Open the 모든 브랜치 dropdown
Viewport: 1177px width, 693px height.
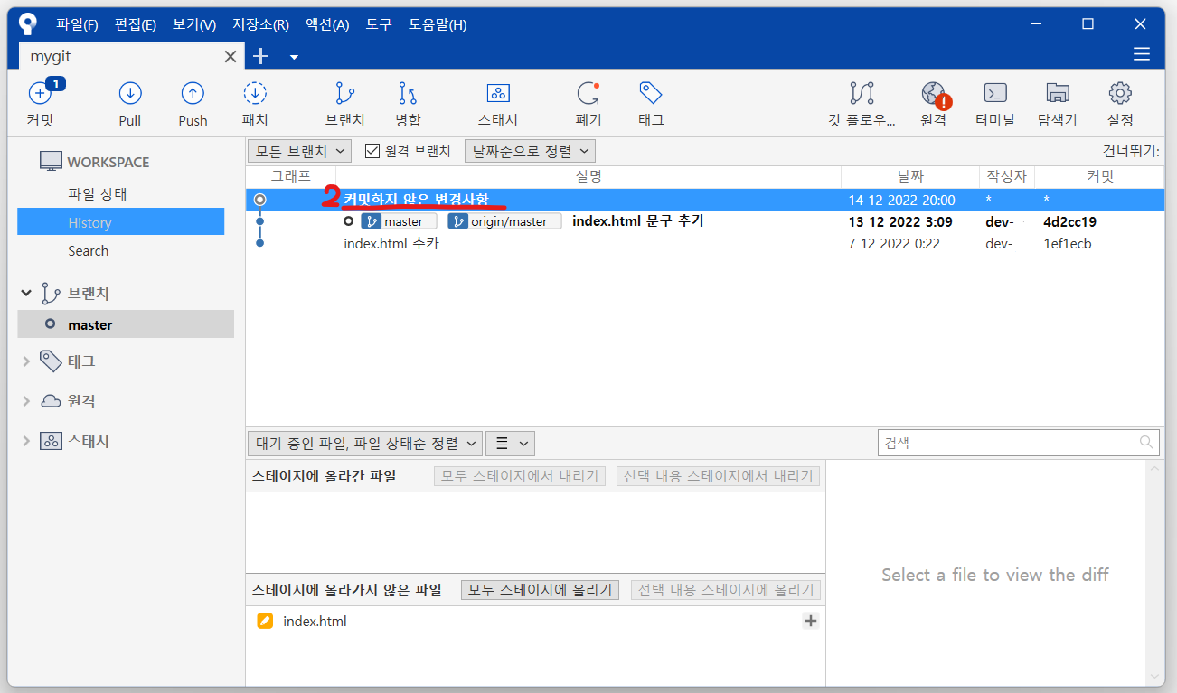pyautogui.click(x=299, y=151)
